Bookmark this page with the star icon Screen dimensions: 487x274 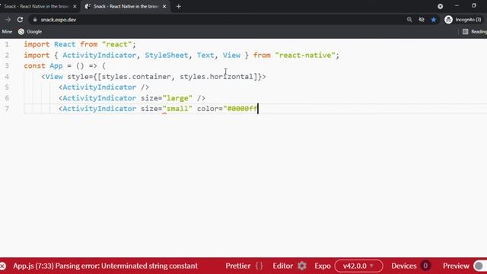pos(434,20)
